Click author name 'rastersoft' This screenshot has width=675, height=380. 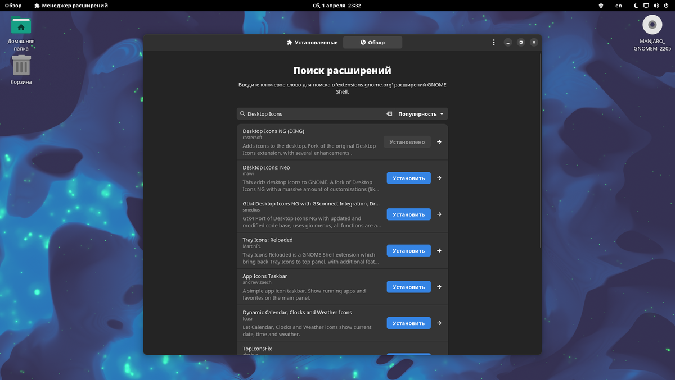pyautogui.click(x=253, y=138)
